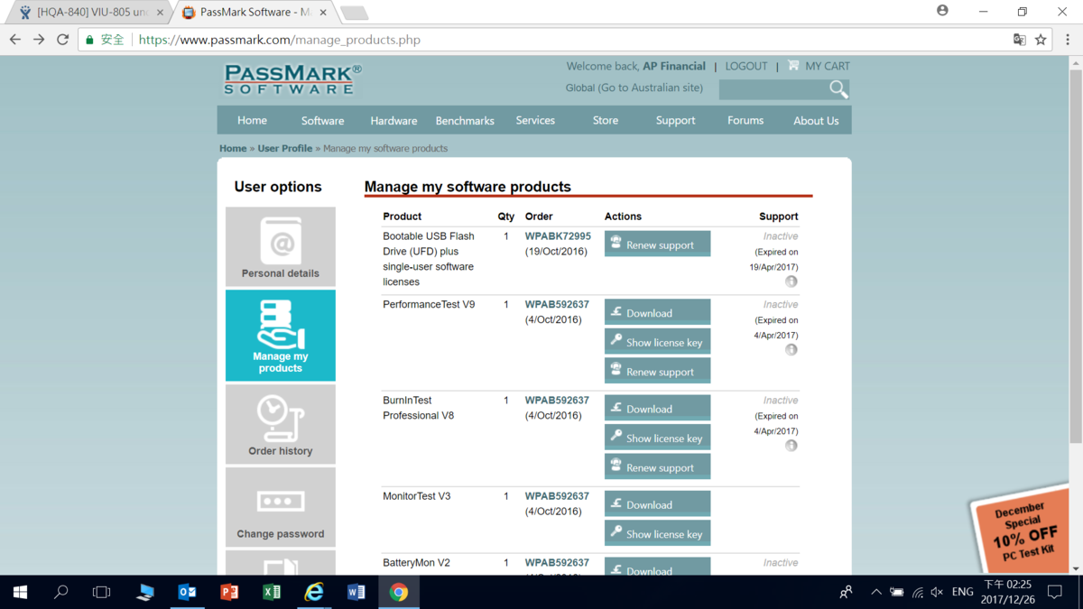Click the browser address bar URL

(x=280, y=40)
